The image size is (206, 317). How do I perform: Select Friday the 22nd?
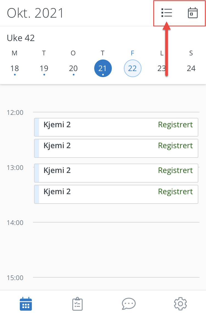coord(132,68)
